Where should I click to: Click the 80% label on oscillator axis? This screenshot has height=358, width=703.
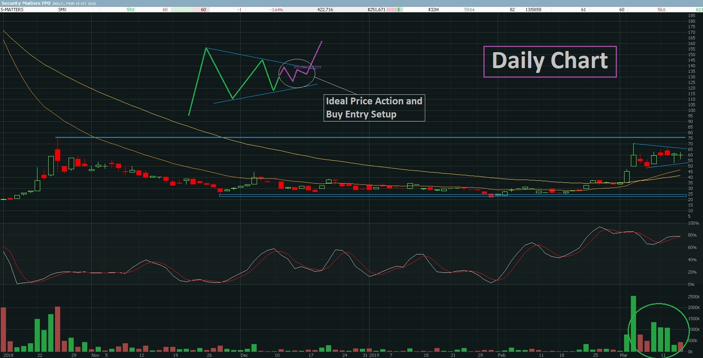pyautogui.click(x=692, y=235)
